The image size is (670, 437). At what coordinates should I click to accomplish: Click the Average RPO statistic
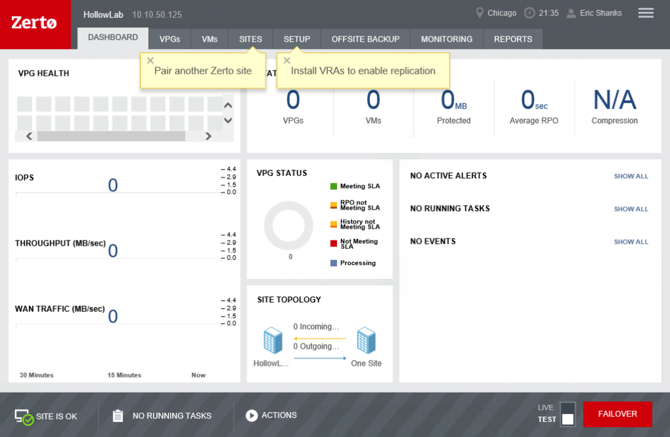tap(534, 106)
